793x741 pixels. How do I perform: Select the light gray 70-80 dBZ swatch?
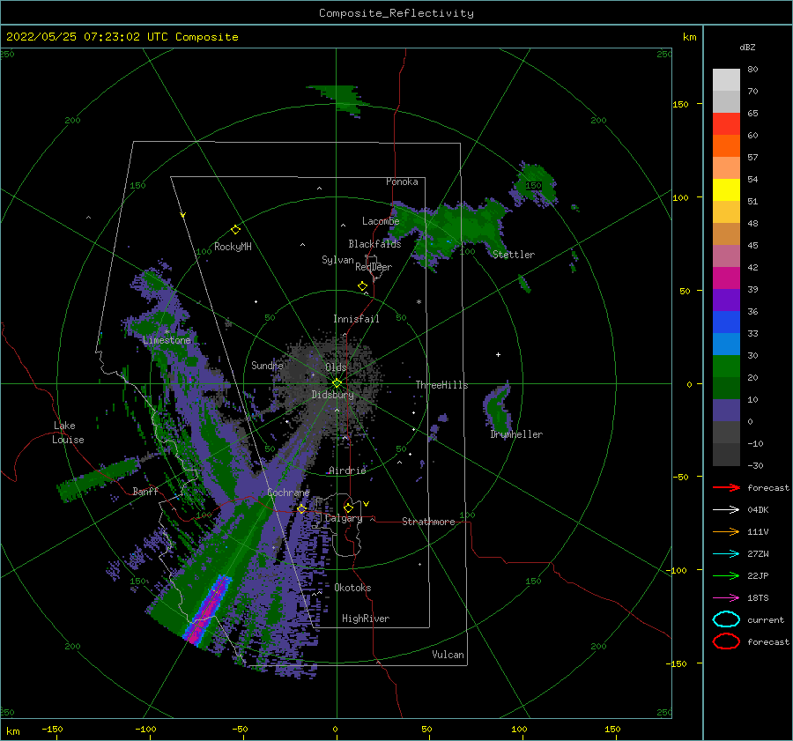726,80
